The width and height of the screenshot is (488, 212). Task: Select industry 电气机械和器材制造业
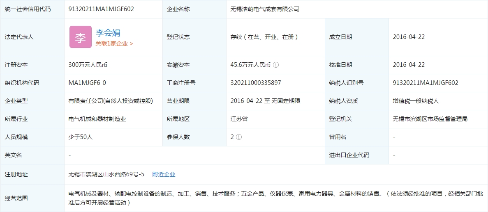pyautogui.click(x=97, y=119)
